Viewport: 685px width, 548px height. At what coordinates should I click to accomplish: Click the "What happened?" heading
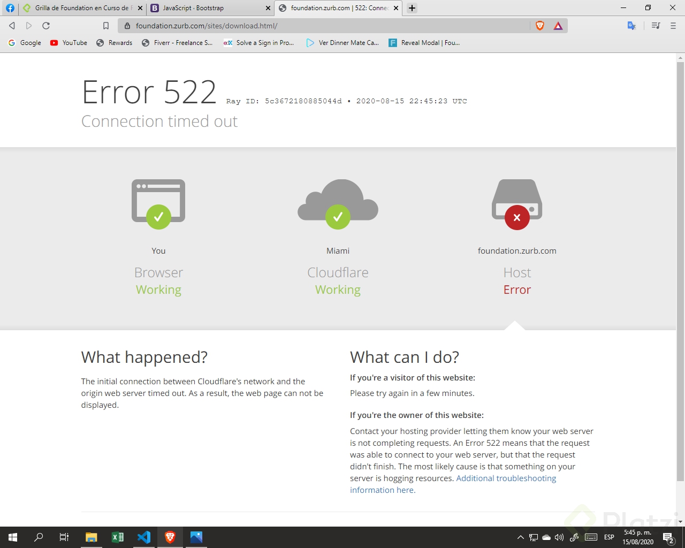click(x=144, y=357)
